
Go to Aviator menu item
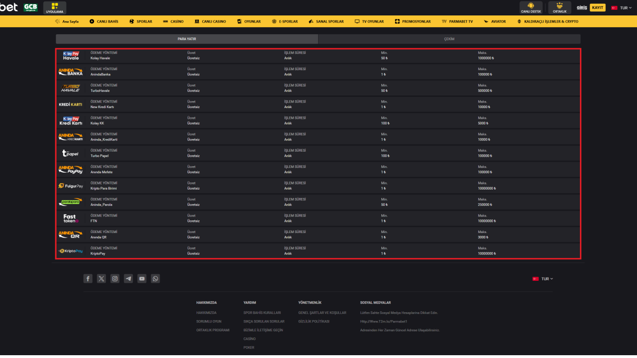pyautogui.click(x=495, y=22)
